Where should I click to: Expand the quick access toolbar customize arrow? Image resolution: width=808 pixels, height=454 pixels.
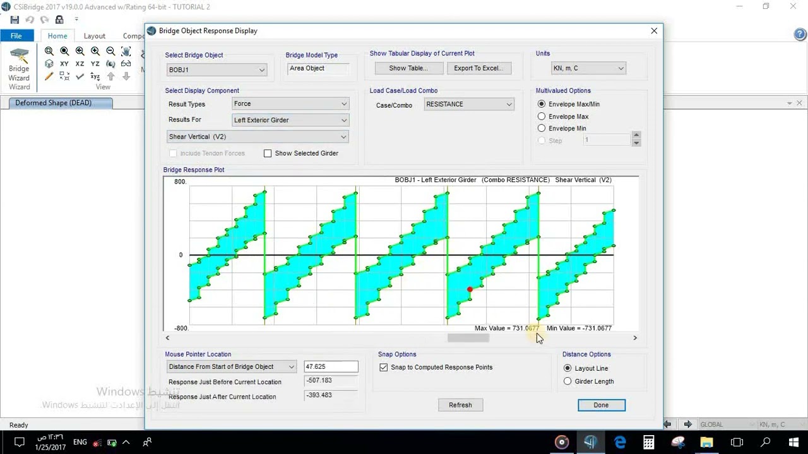[x=76, y=20]
